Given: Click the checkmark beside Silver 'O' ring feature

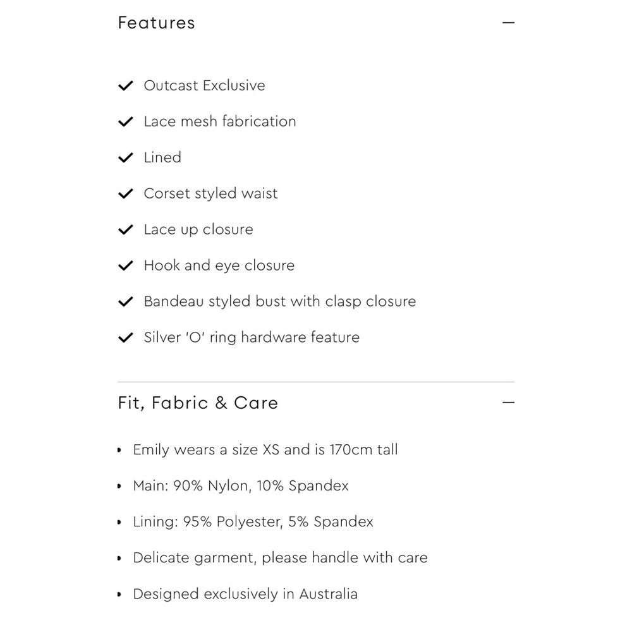Looking at the screenshot, I should point(125,337).
